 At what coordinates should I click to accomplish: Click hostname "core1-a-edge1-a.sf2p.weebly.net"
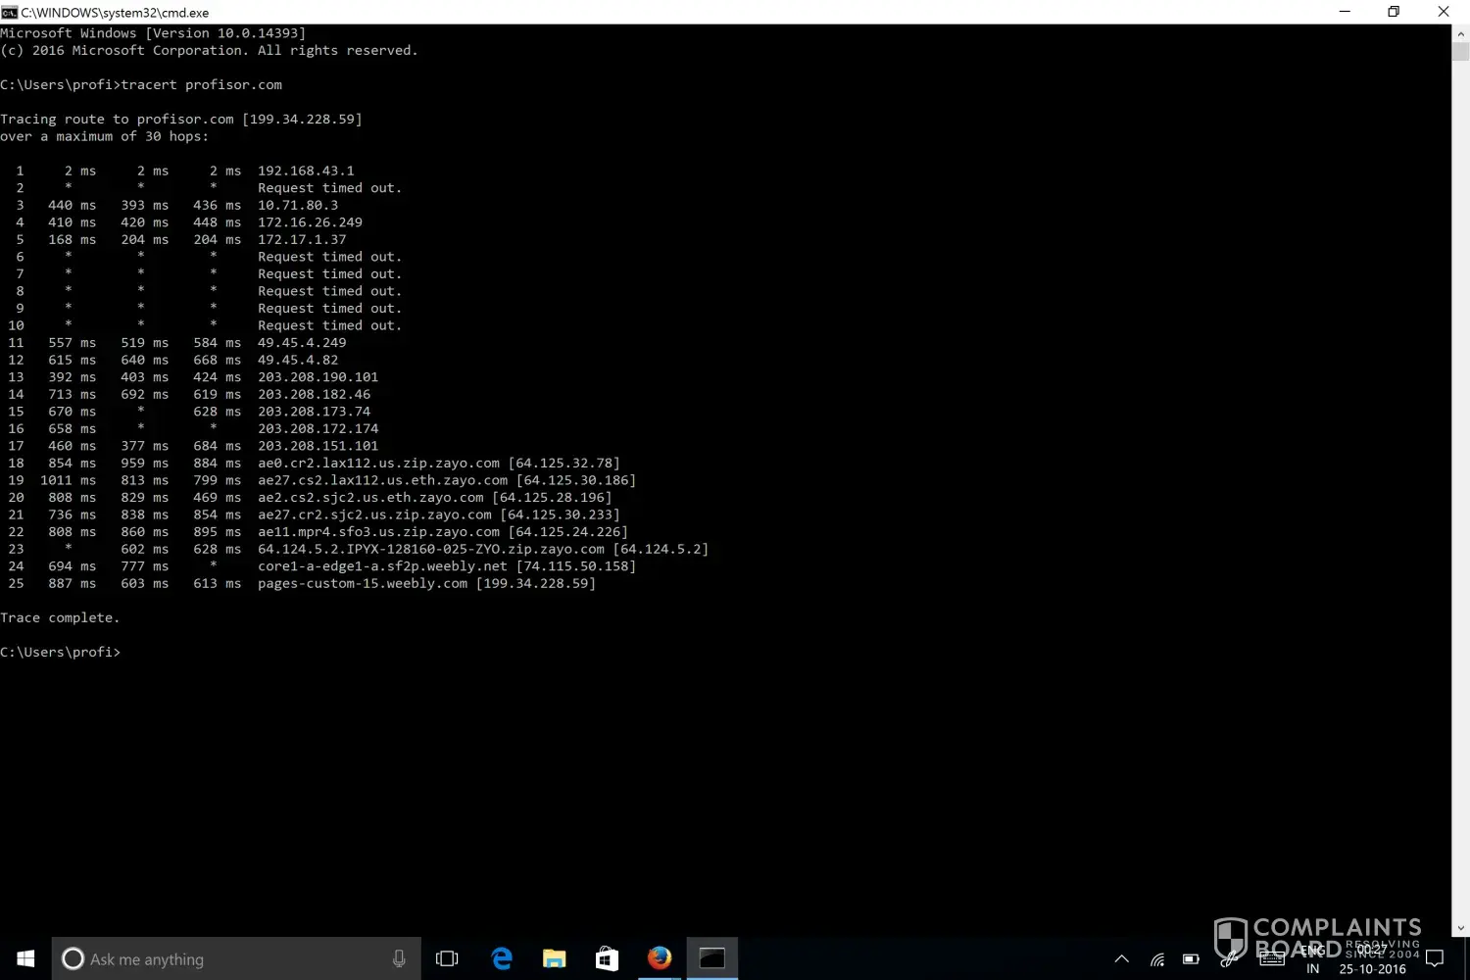[x=382, y=566]
